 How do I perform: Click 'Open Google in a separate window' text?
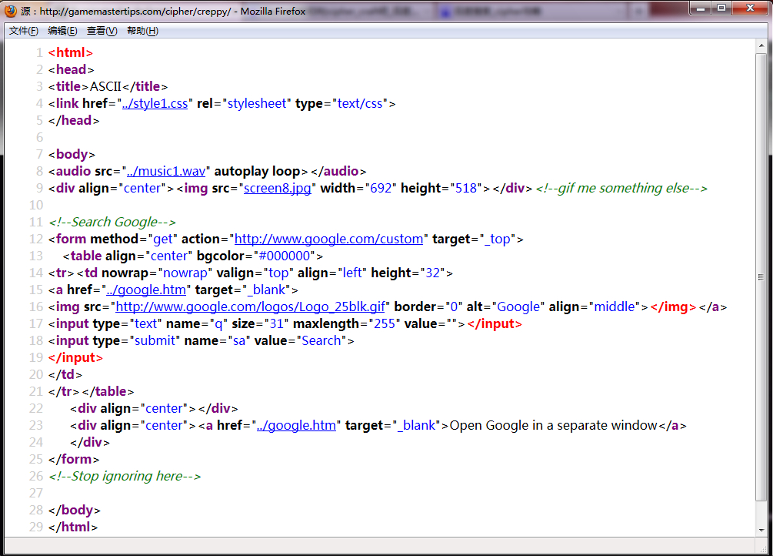(x=554, y=425)
